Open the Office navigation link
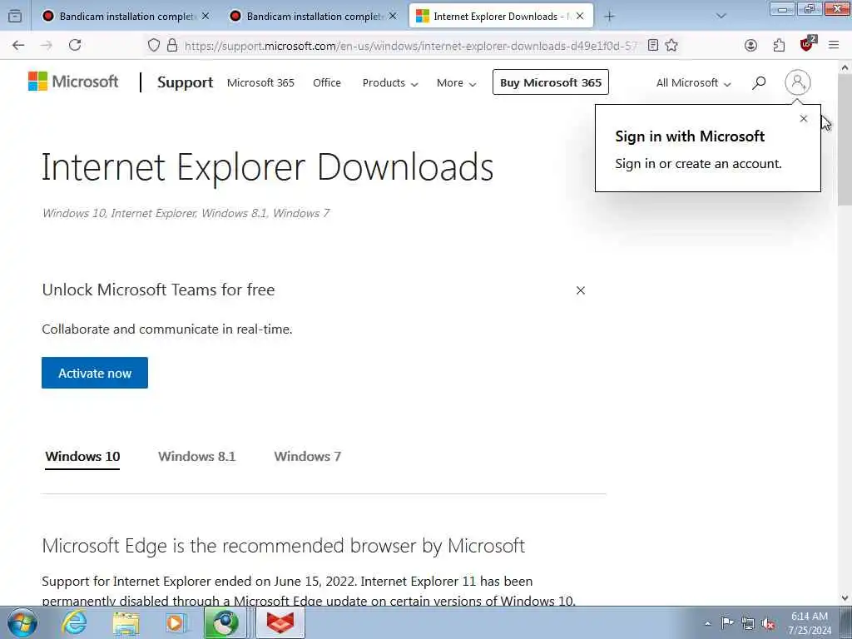The height and width of the screenshot is (639, 852). (327, 83)
